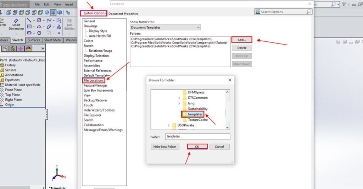Select Backup/Recover option
The image size is (363, 189).
(96, 100)
